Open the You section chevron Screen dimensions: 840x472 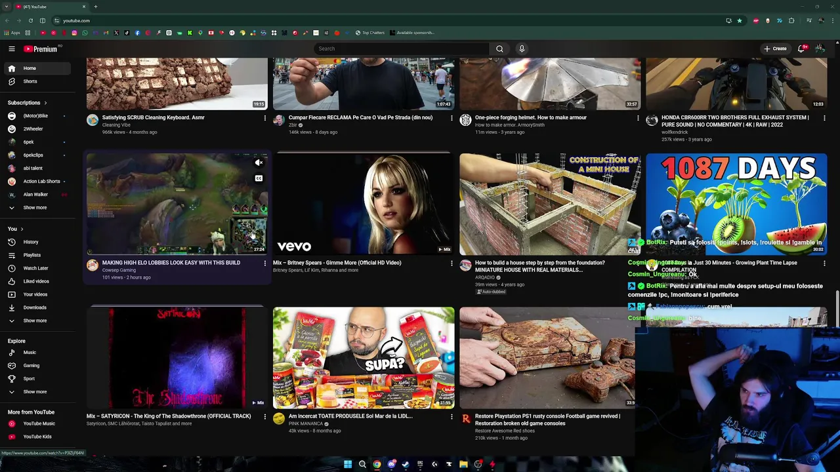22,229
